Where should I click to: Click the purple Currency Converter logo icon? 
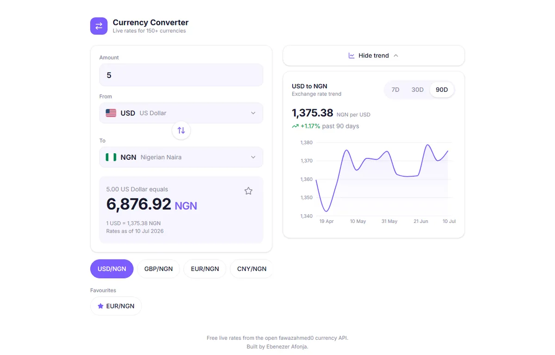click(99, 26)
